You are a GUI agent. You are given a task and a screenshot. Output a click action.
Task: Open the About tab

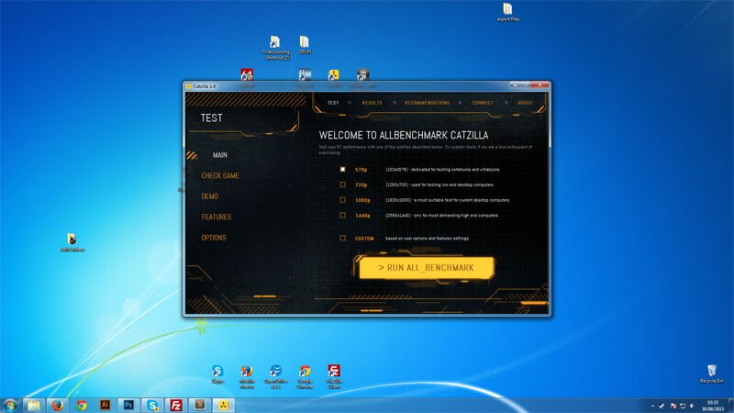[525, 103]
